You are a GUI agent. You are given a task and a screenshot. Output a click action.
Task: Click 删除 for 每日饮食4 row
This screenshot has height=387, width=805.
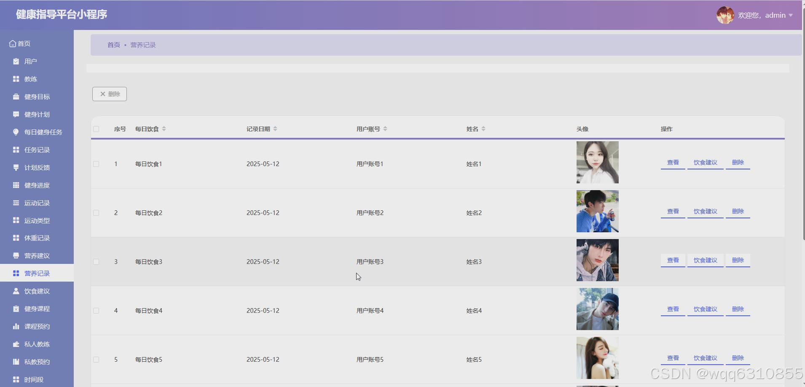tap(738, 309)
